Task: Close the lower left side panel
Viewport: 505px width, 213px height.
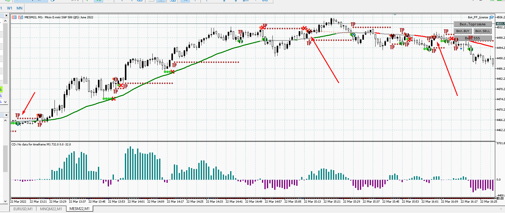Action: pos(6,115)
